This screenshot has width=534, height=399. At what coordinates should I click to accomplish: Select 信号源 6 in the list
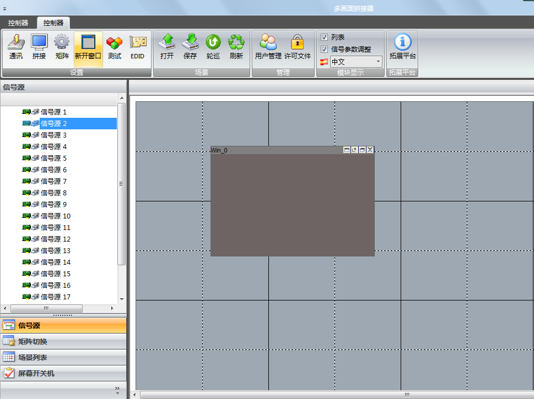pyautogui.click(x=53, y=170)
